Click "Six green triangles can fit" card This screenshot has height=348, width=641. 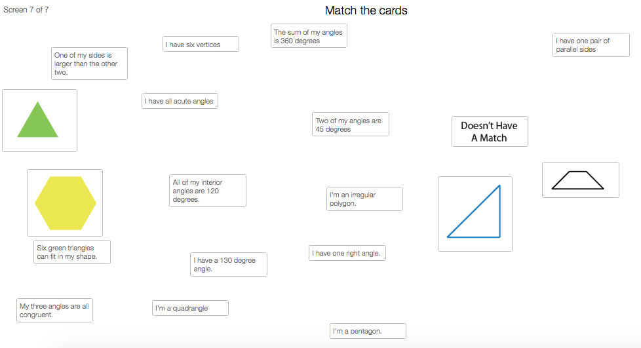72,252
